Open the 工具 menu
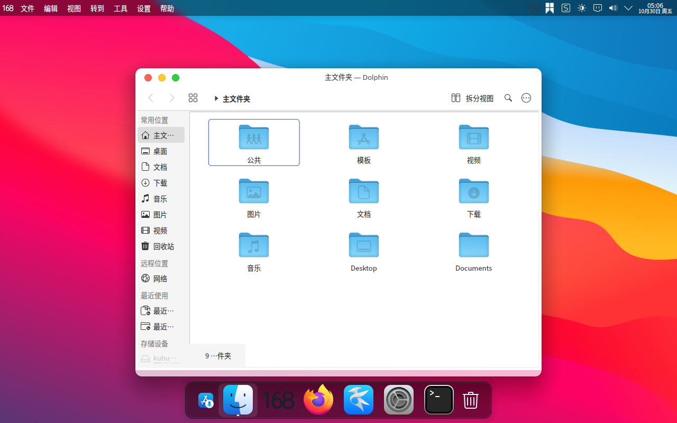677x423 pixels. 121,8
